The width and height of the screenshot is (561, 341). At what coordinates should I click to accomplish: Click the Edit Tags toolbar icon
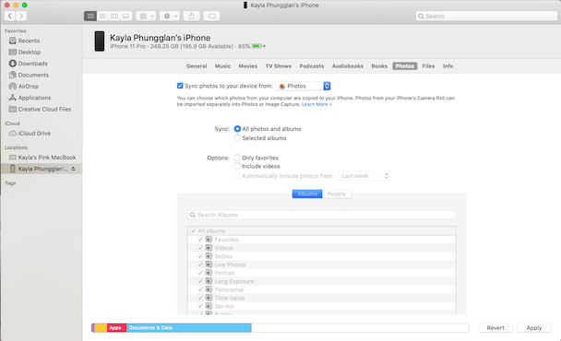click(x=212, y=16)
